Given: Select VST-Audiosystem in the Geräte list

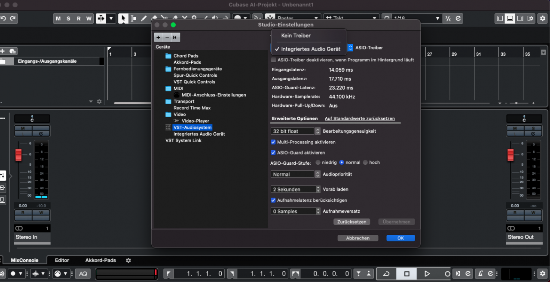Looking at the screenshot, I should coord(192,127).
